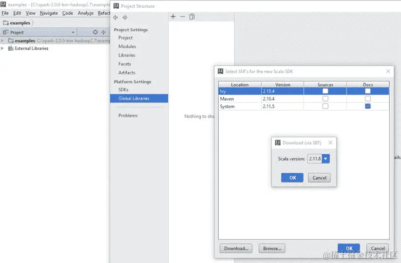
Task: Click the forward arrow in Project Structure
Action: tap(125, 18)
